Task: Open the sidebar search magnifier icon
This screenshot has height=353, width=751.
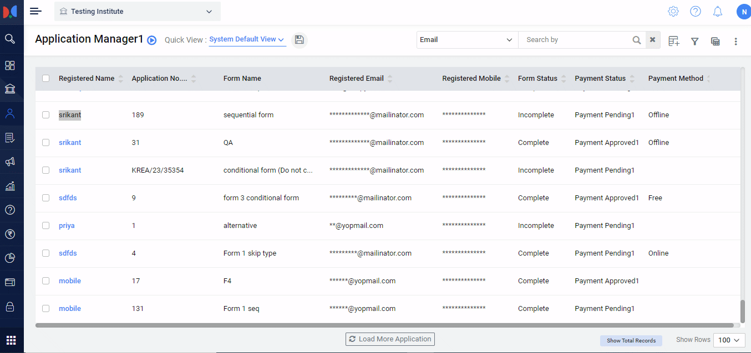Action: pyautogui.click(x=10, y=39)
